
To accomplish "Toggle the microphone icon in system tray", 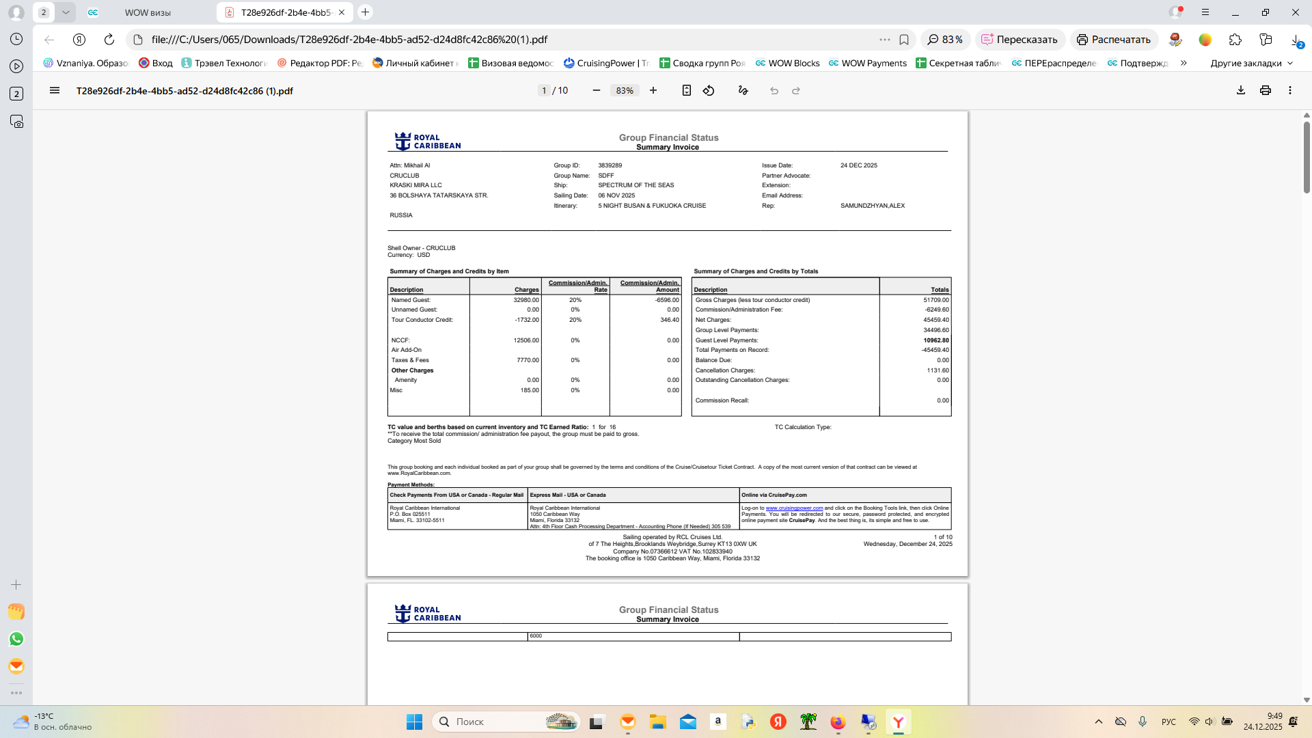I will tap(1143, 722).
